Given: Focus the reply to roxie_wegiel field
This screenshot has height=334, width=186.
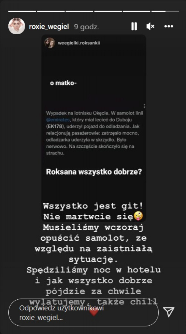Looking at the screenshot, I should (x=84, y=313).
